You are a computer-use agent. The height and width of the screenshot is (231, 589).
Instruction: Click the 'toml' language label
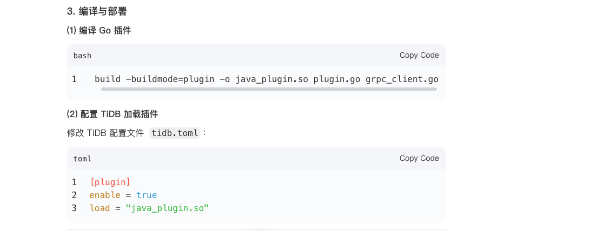pyautogui.click(x=82, y=159)
